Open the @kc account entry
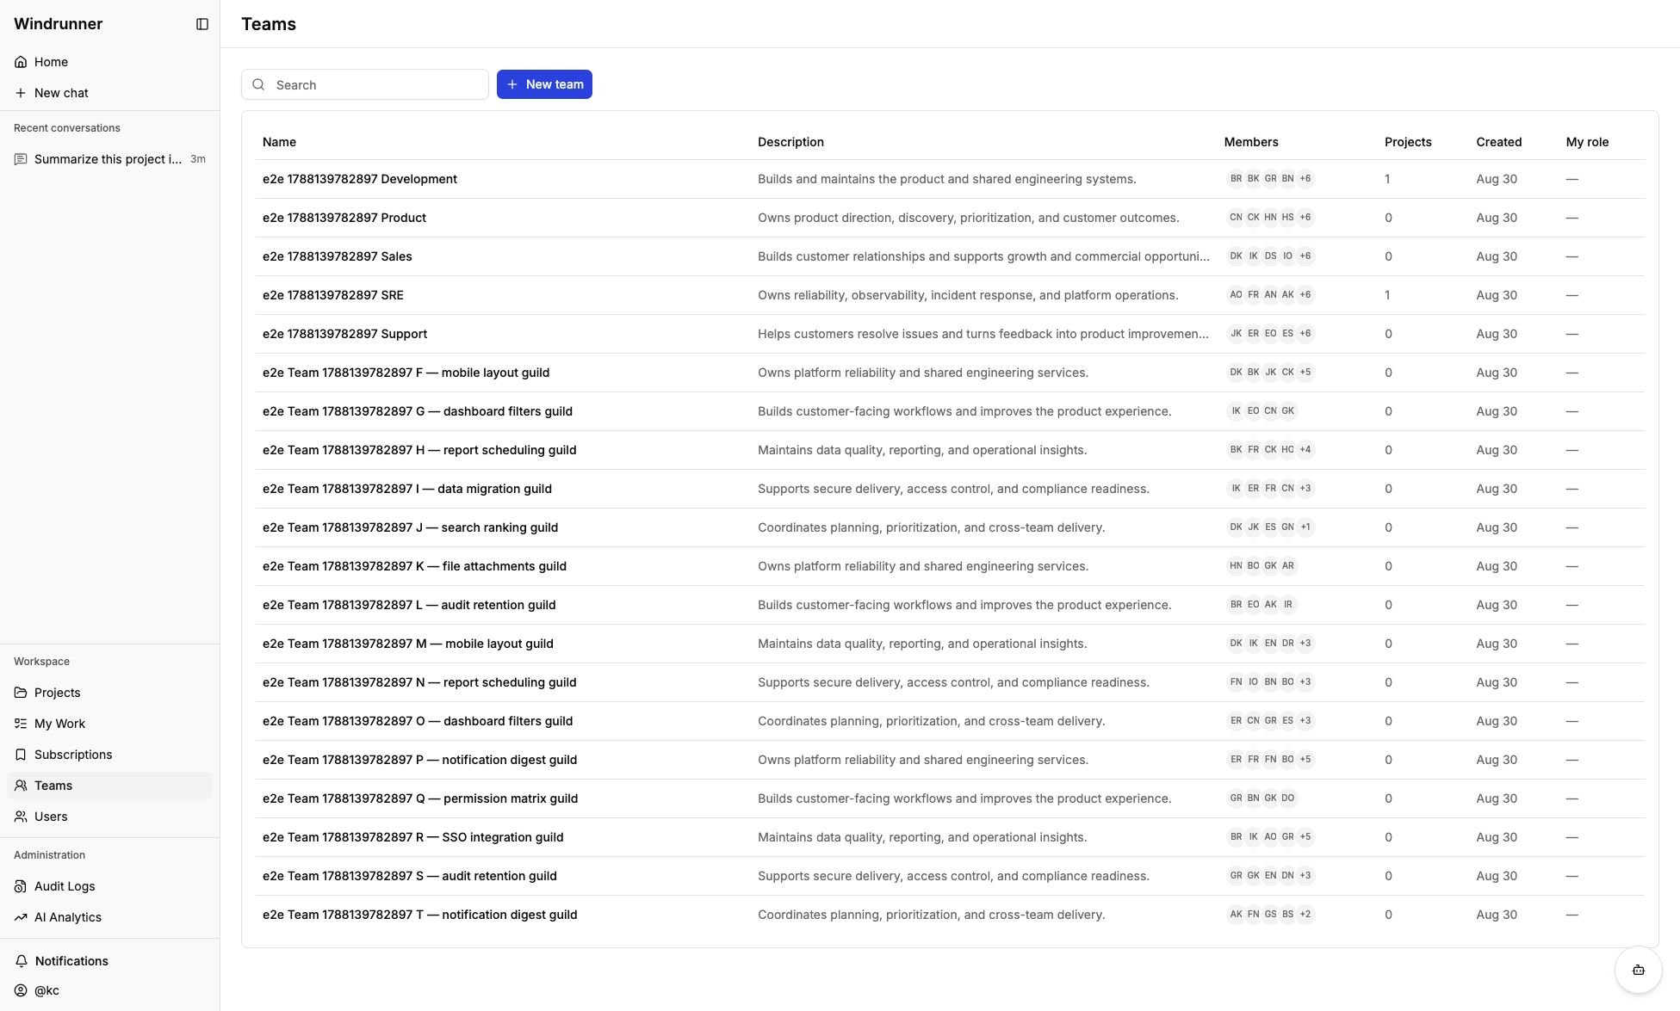Image resolution: width=1680 pixels, height=1011 pixels. (x=109, y=990)
